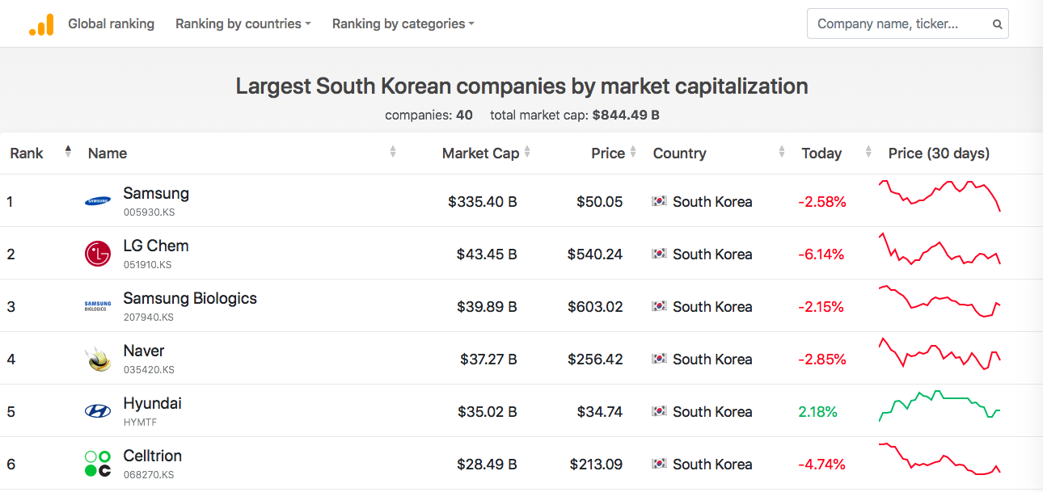Screen dimensions: 1043x492
Task: Click ticker 035420.KS under Naver
Action: click(149, 370)
